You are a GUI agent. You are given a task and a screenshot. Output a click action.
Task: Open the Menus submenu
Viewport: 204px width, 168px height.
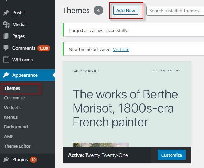pos(11,117)
